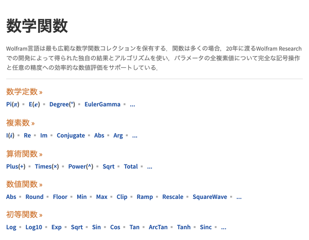Open the 数値関数 section heading link
The height and width of the screenshot is (240, 309).
[x=24, y=184]
